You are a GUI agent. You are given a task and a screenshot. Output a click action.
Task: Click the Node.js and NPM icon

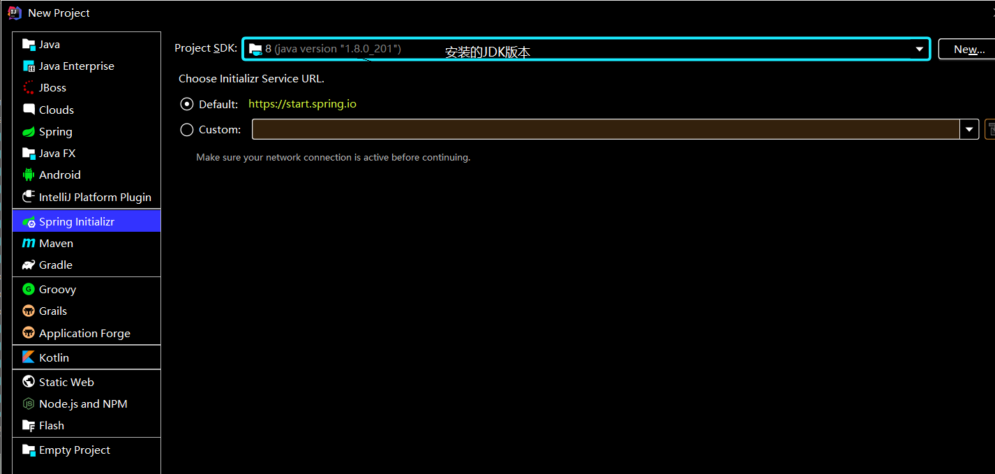(29, 403)
